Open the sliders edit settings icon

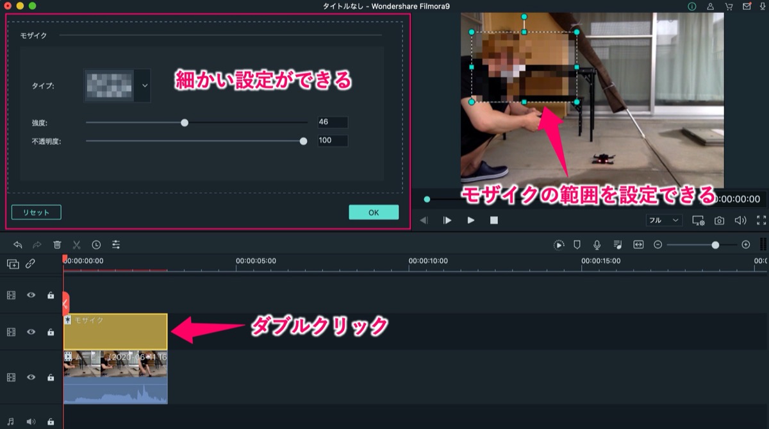(116, 244)
